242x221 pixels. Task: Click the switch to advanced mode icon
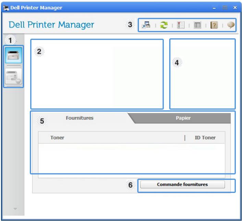coord(146,25)
